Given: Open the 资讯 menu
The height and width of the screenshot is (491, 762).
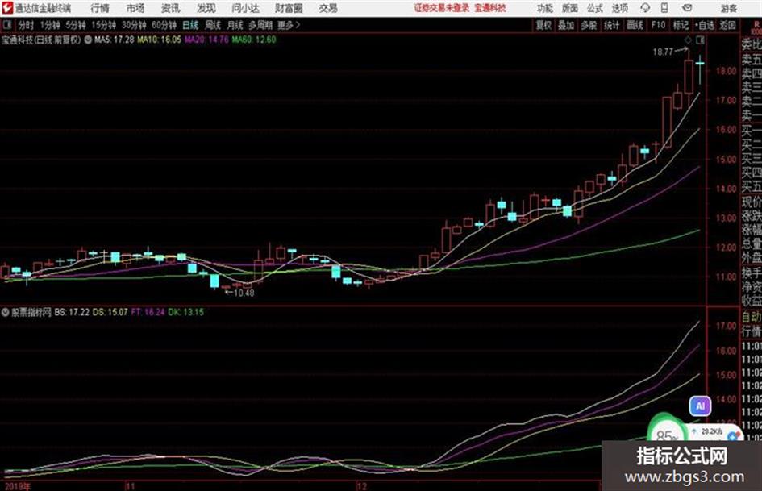Looking at the screenshot, I should pyautogui.click(x=171, y=8).
